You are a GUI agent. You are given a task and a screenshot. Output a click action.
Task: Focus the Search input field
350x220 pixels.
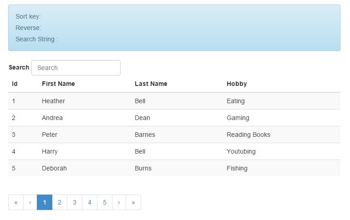pyautogui.click(x=76, y=68)
